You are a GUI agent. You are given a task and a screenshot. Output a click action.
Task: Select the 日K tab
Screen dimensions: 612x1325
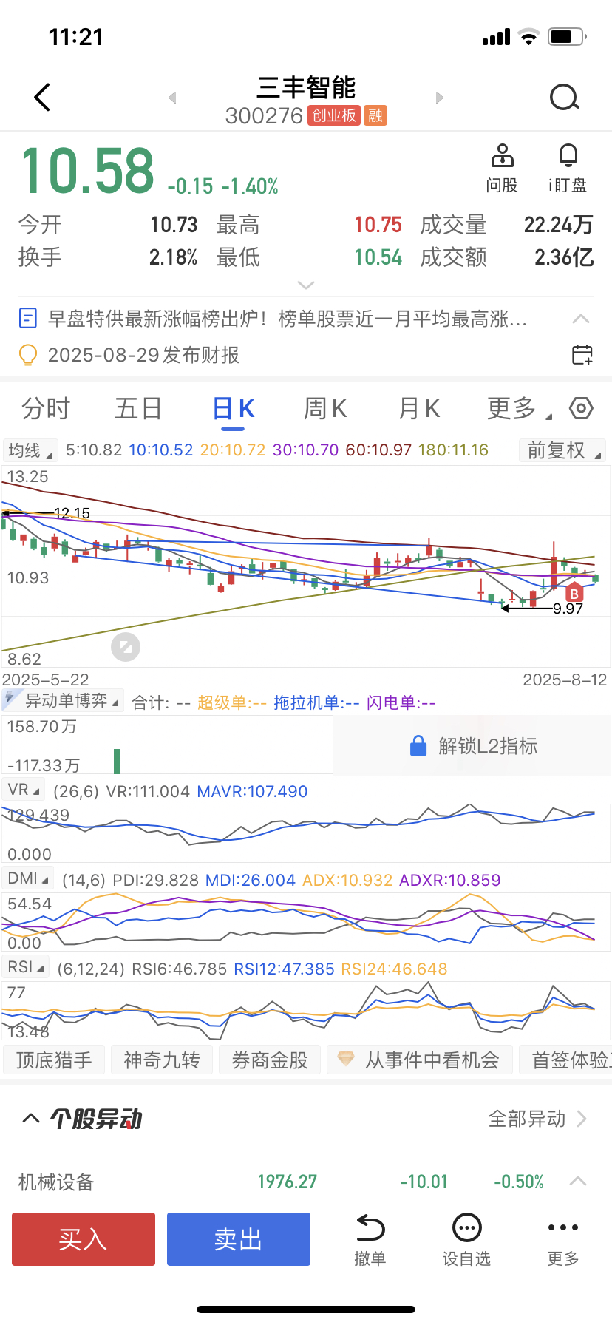click(x=234, y=408)
